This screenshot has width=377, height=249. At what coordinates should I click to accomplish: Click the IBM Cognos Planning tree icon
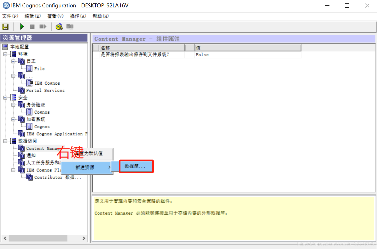(x=22, y=170)
